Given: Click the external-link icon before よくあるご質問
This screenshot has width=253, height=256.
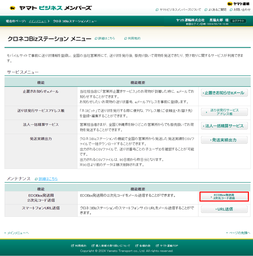Looking at the screenshot, I should click(206, 10).
